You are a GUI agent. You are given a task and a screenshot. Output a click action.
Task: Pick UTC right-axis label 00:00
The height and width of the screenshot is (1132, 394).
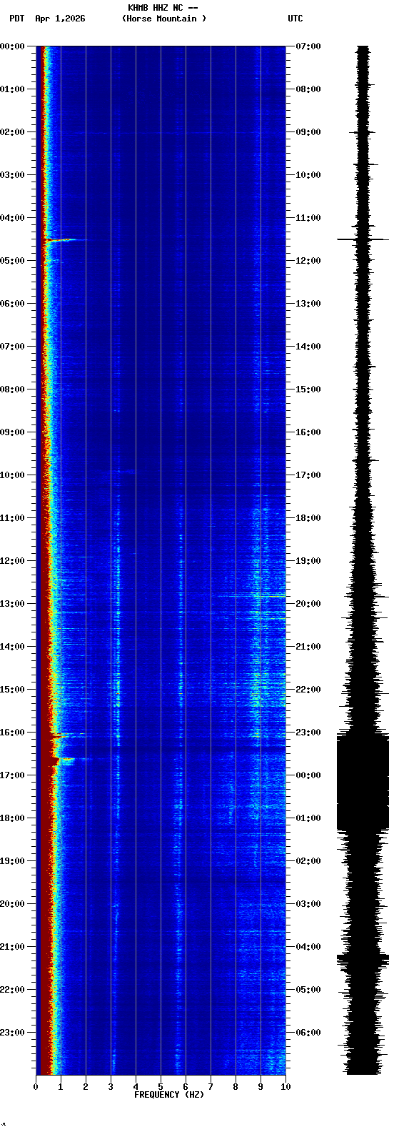[308, 775]
